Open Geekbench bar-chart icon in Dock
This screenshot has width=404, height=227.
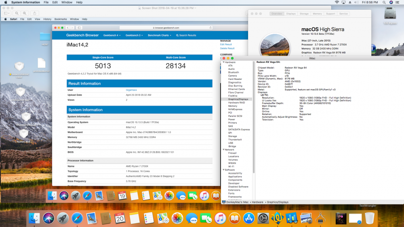click(292, 218)
